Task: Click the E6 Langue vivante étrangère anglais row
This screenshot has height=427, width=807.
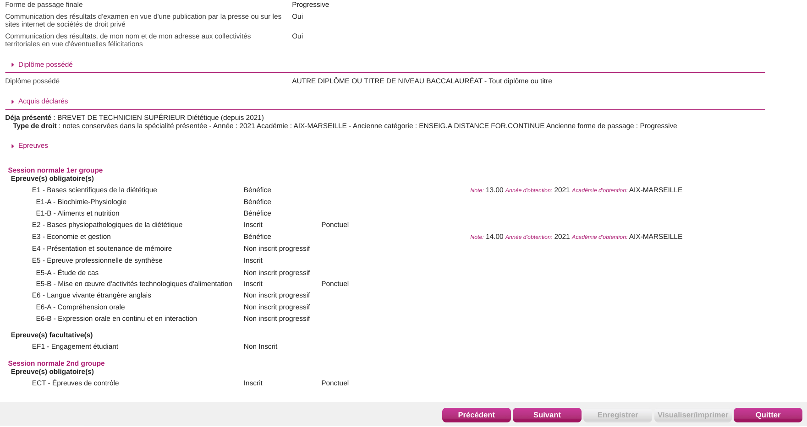Action: coord(91,295)
